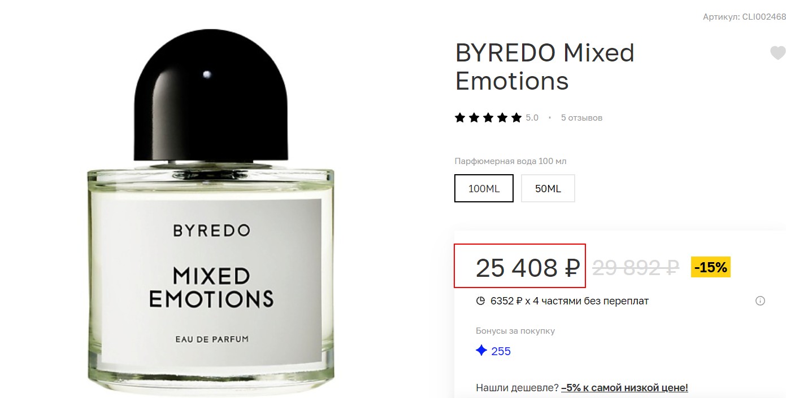Viewport: 786px width, 398px height.
Task: Click the 5.0 rating score
Action: (x=532, y=118)
